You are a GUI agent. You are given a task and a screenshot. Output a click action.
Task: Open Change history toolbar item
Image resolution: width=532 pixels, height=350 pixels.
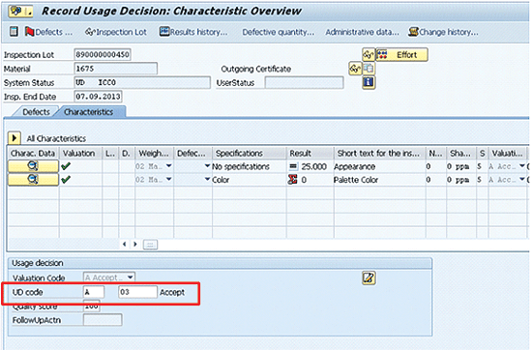tap(443, 32)
